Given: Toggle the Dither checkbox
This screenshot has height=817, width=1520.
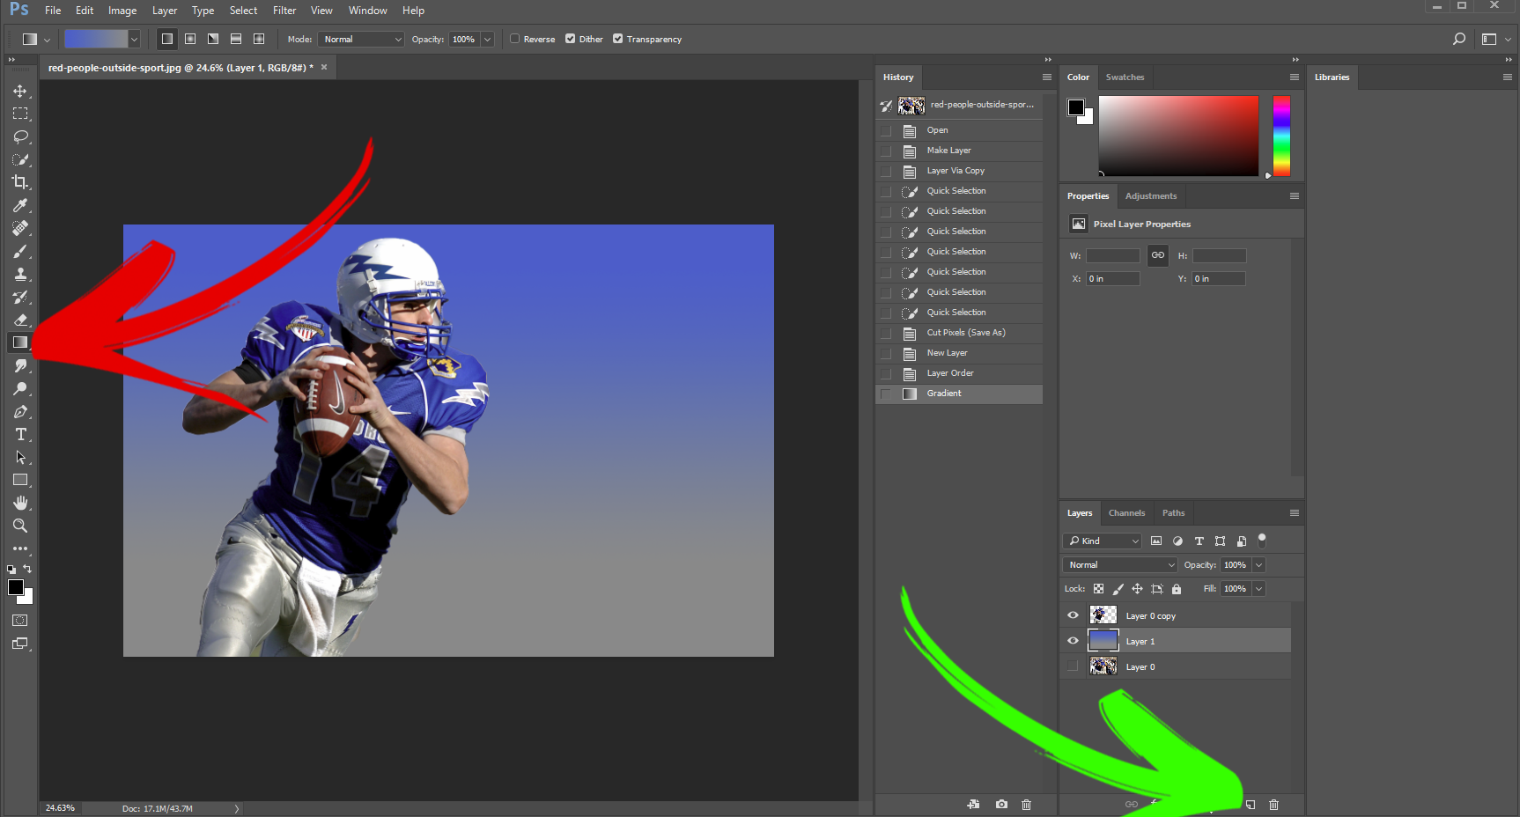Looking at the screenshot, I should (571, 39).
